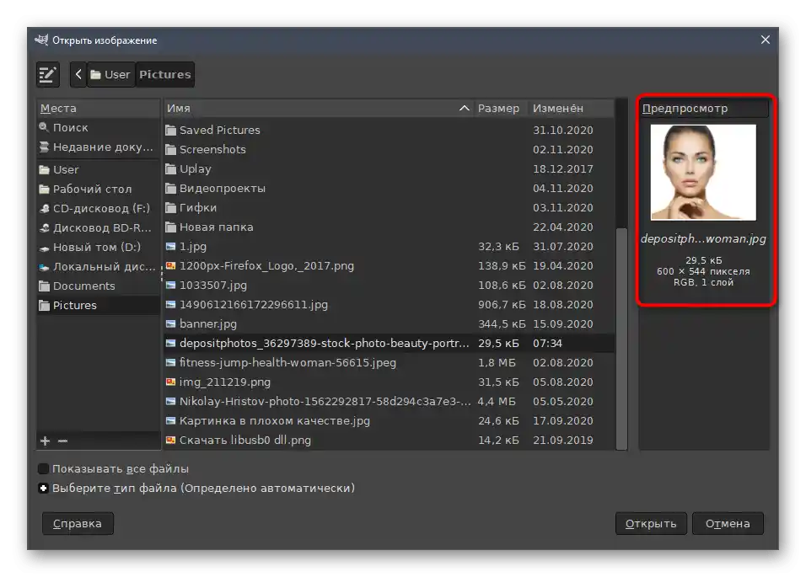Screen dimensions: 806x577
Task: Open Недавние документы in places list
Action: point(98,147)
